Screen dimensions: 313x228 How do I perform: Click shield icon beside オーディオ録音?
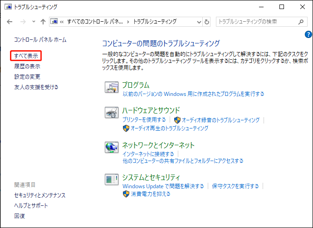177,120
